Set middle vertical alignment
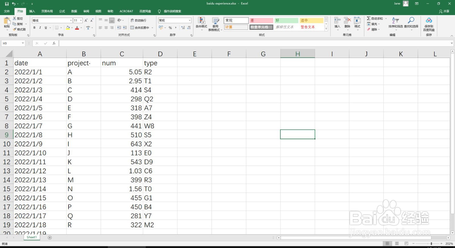Image resolution: width=455 pixels, height=248 pixels. point(106,20)
